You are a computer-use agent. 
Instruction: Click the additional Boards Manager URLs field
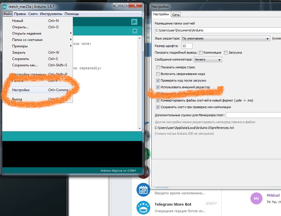click(x=253, y=115)
